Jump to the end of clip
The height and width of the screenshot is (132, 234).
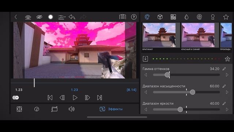point(99,98)
